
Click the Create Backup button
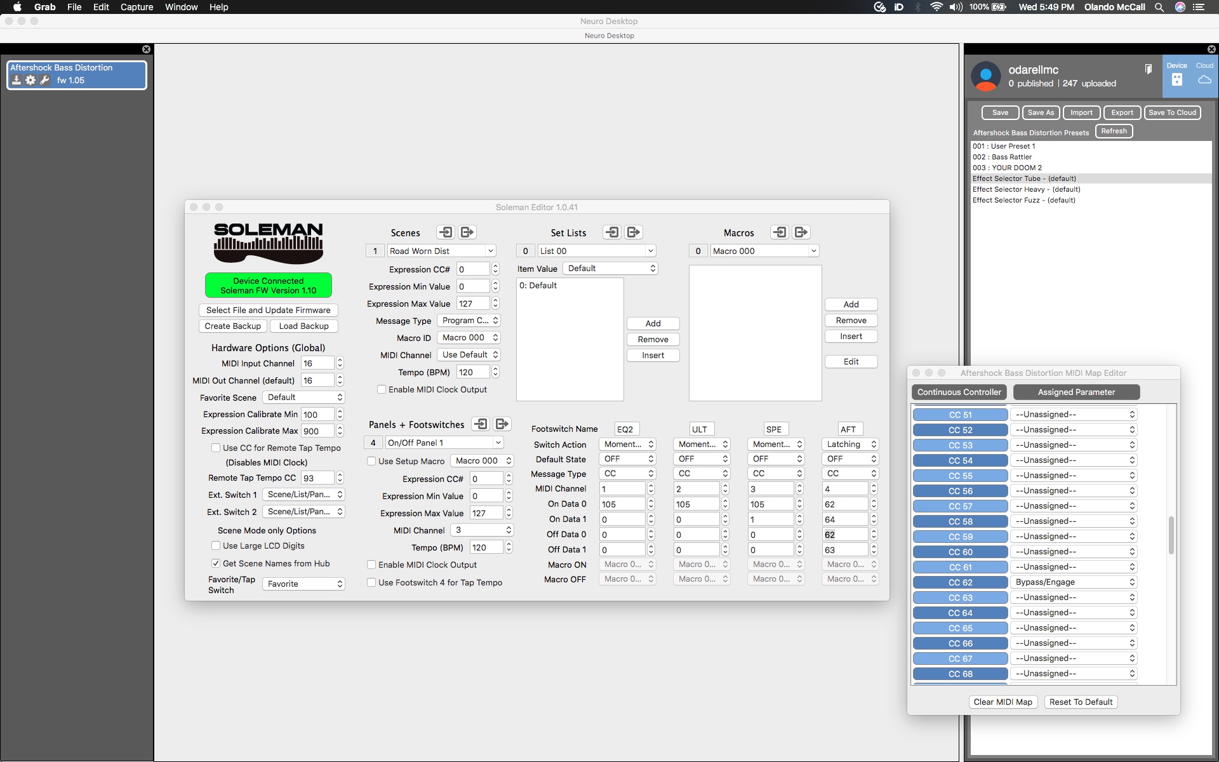coord(233,326)
